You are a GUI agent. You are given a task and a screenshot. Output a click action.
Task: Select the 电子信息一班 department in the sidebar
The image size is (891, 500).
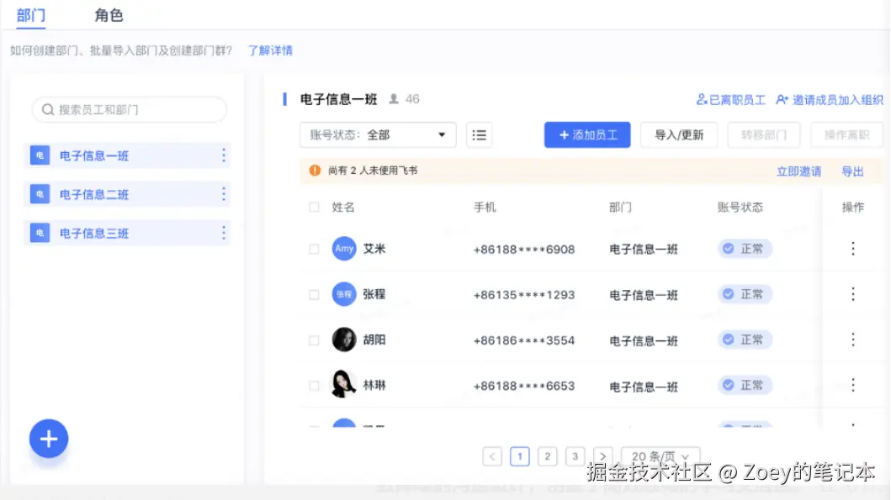pos(127,155)
